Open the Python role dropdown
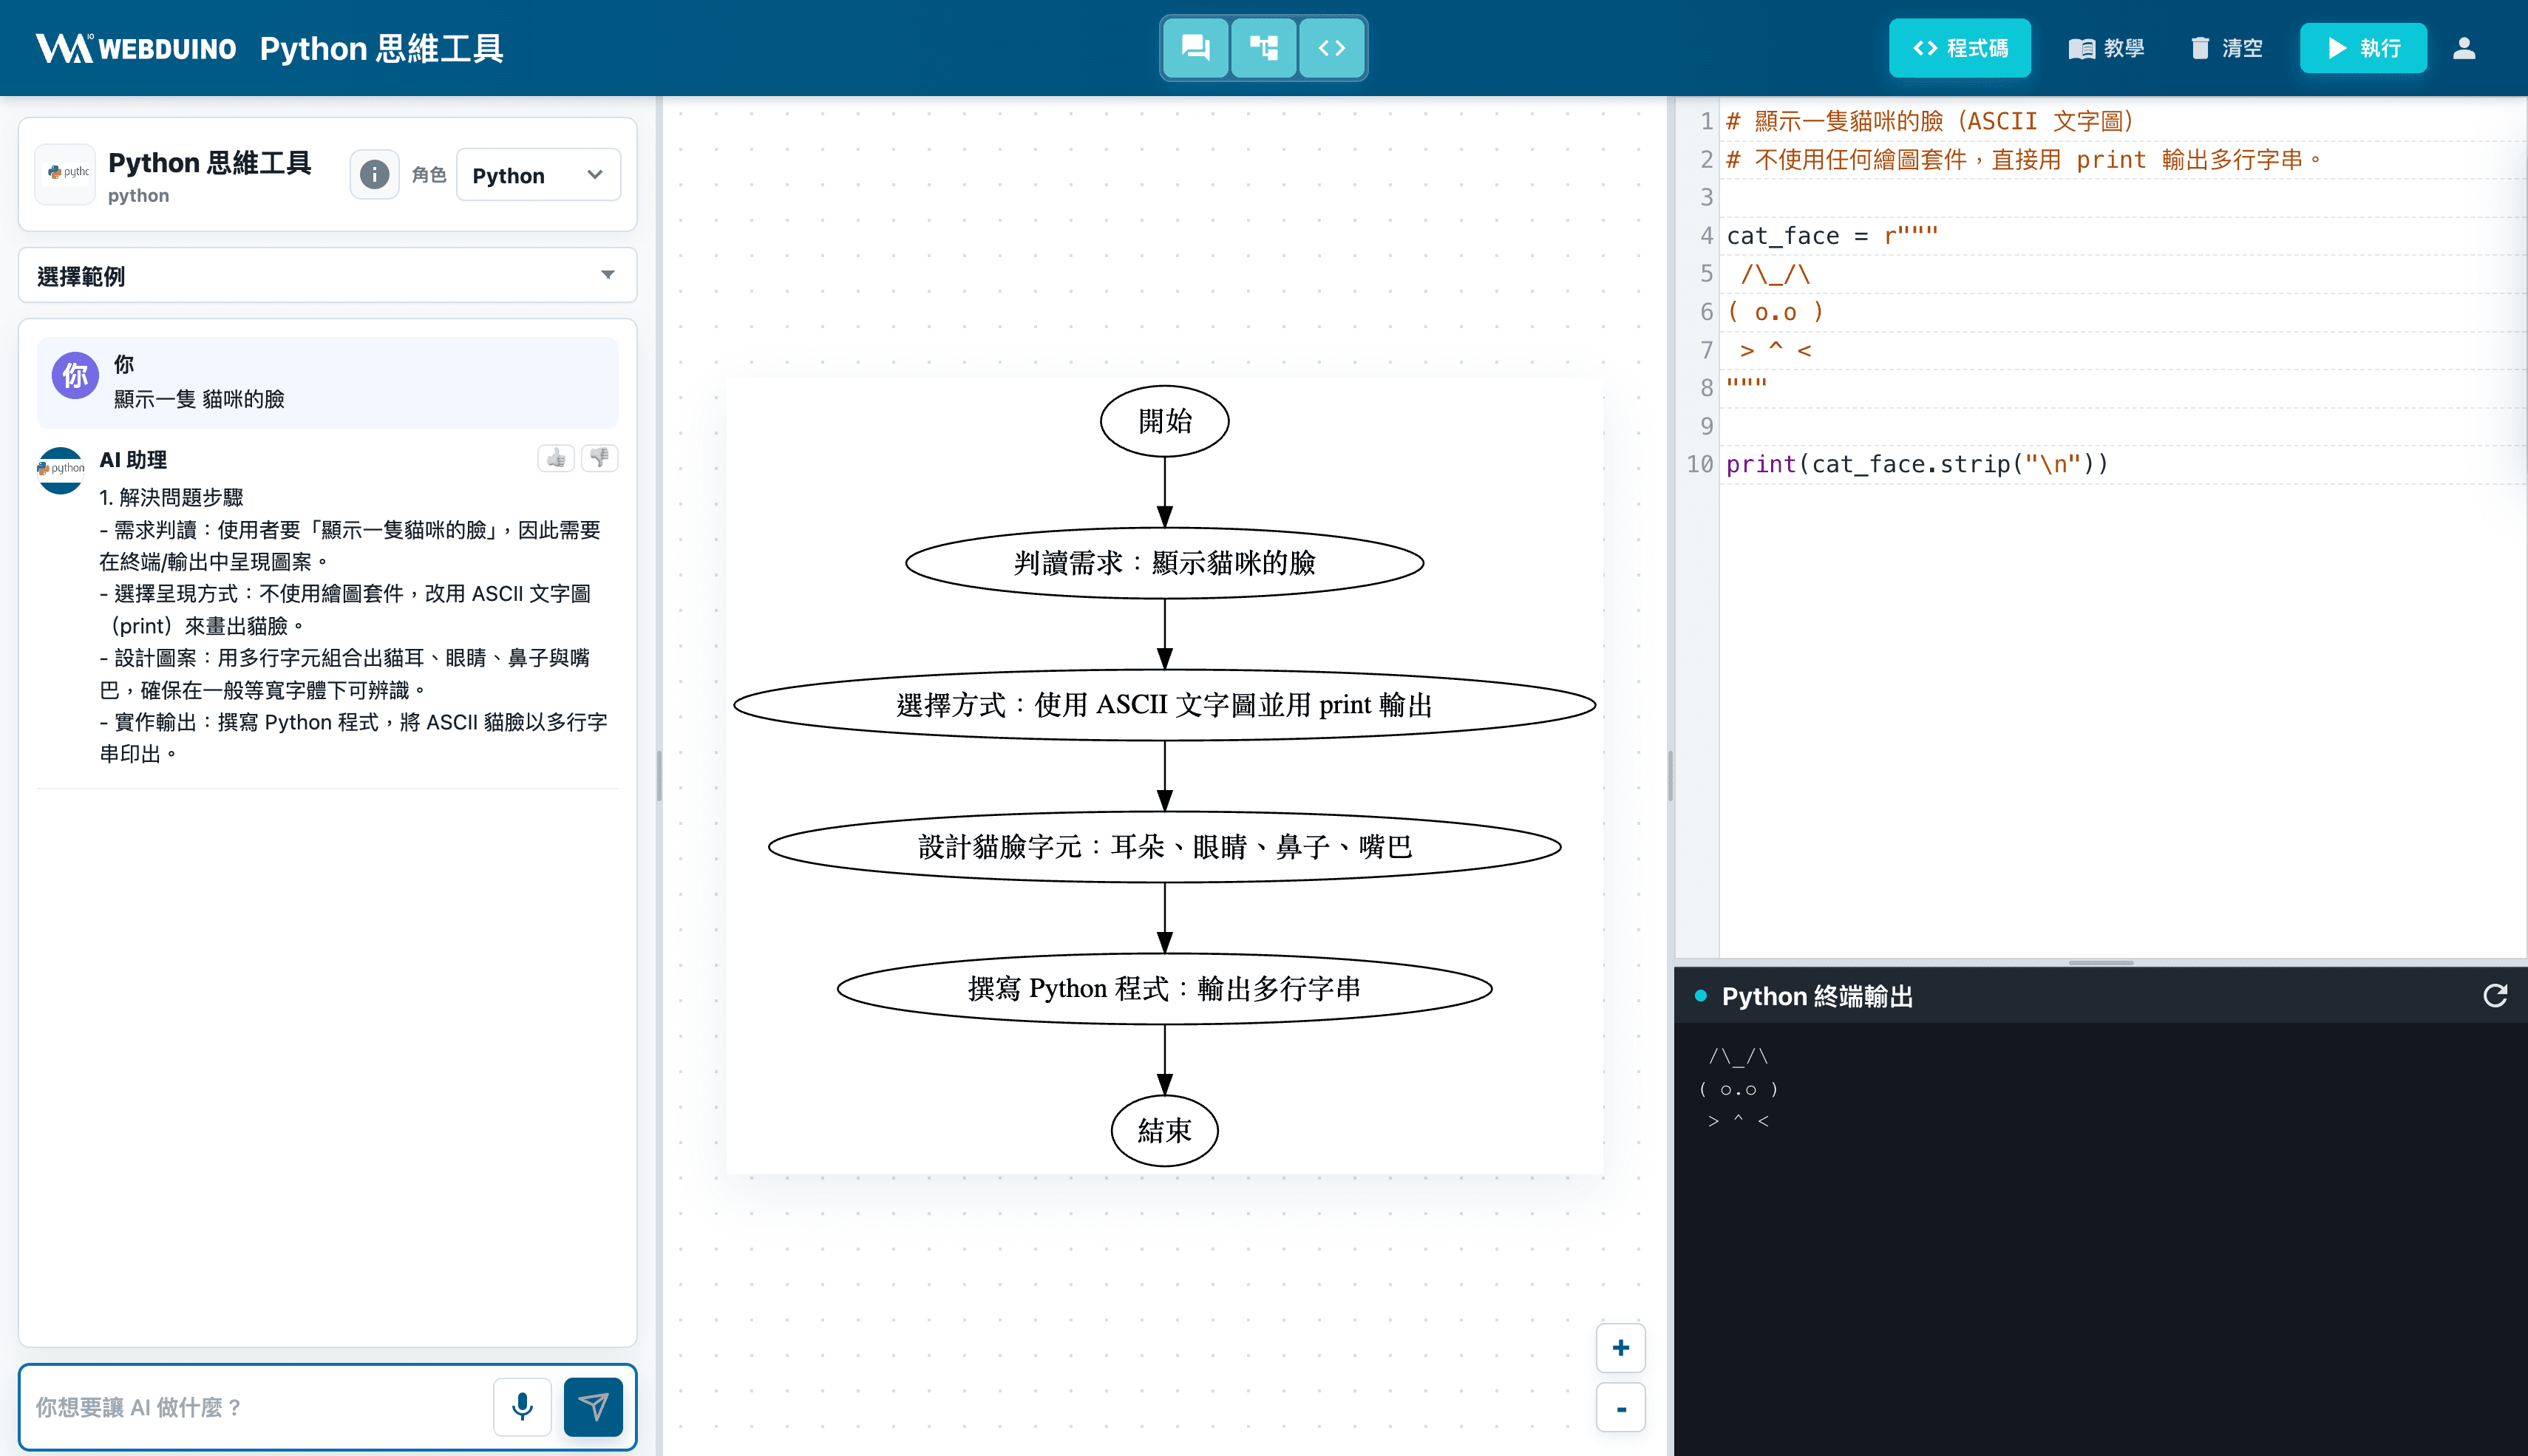 coord(538,175)
